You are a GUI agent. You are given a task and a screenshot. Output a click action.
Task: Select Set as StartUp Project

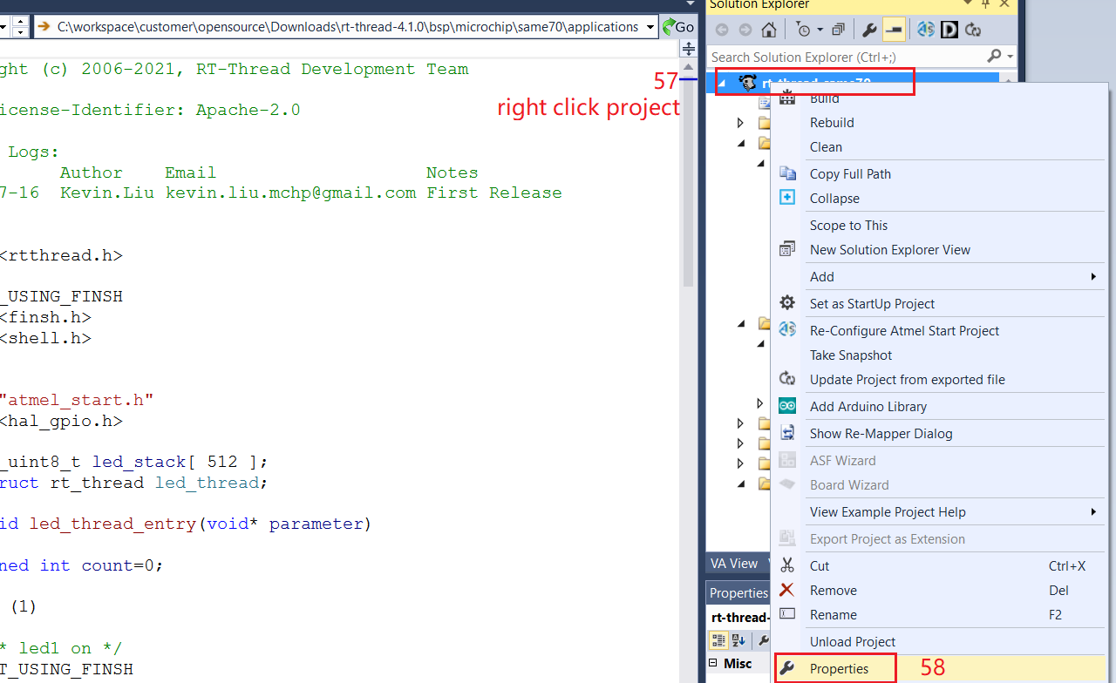click(872, 303)
